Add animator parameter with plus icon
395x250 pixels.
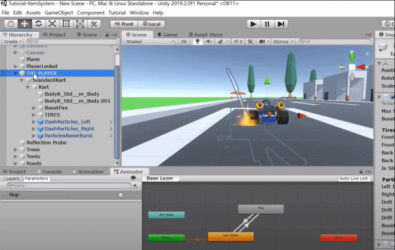tap(135, 186)
